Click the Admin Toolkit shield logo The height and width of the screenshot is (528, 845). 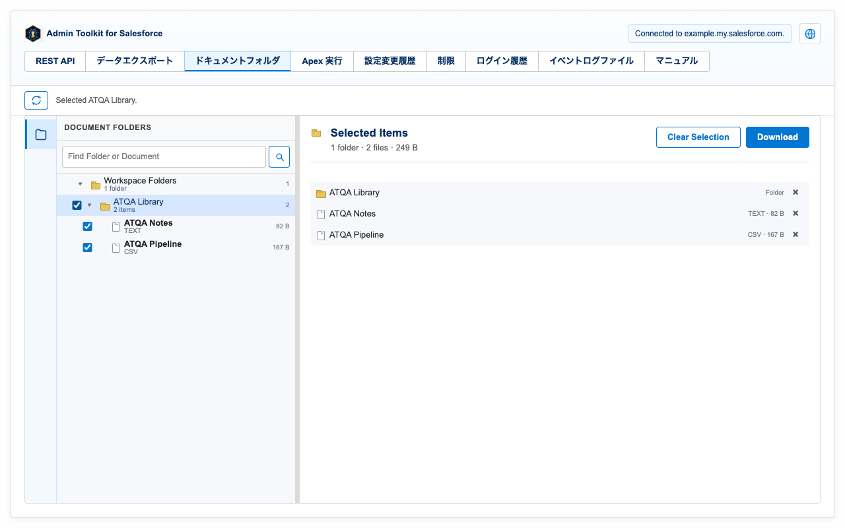point(33,34)
